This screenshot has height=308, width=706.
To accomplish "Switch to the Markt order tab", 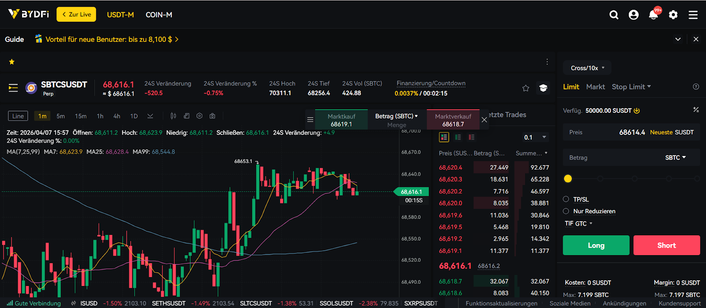I will point(595,87).
